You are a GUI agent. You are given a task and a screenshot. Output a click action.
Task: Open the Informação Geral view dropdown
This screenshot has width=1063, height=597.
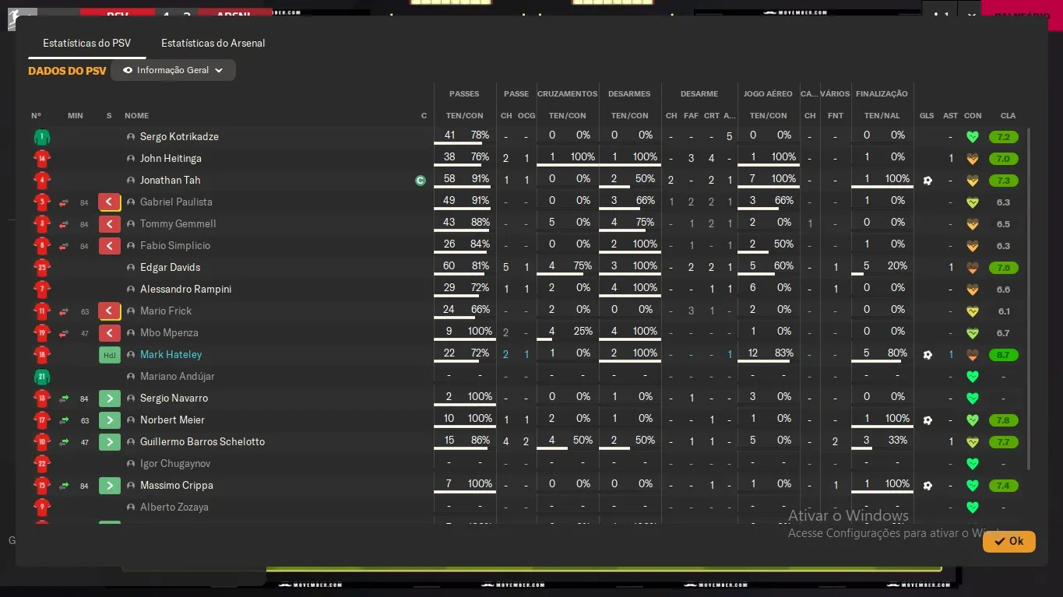pos(173,70)
